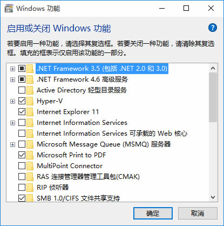The width and height of the screenshot is (224, 226).
Task: Select the .NET Framework 4.6 高级服务 item
Action: (x=82, y=79)
